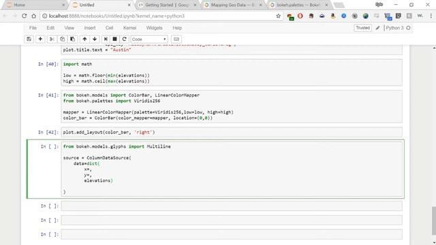Save the notebook with the floppy disk icon
Viewport: 436px width, 245px height.
29,39
